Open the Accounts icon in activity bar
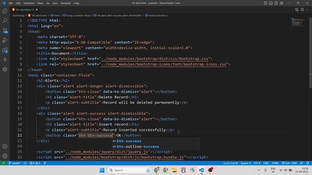The width and height of the screenshot is (312, 175). (5, 146)
